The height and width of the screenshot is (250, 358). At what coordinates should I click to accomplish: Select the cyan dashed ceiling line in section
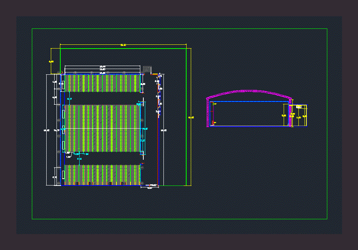(249, 102)
